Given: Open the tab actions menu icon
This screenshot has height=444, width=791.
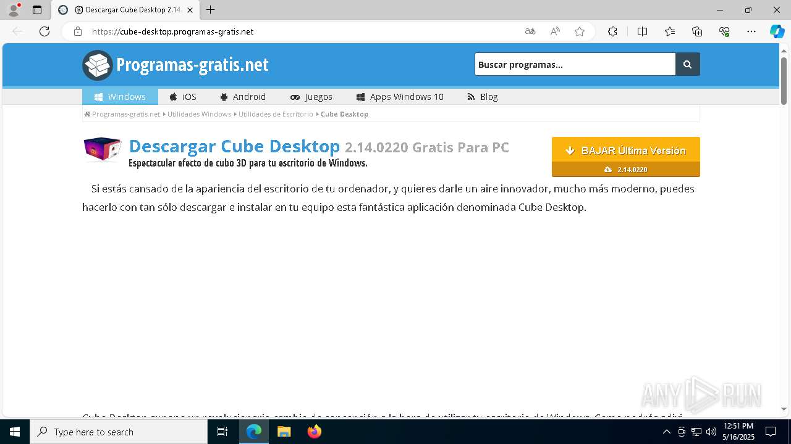Looking at the screenshot, I should (x=37, y=10).
